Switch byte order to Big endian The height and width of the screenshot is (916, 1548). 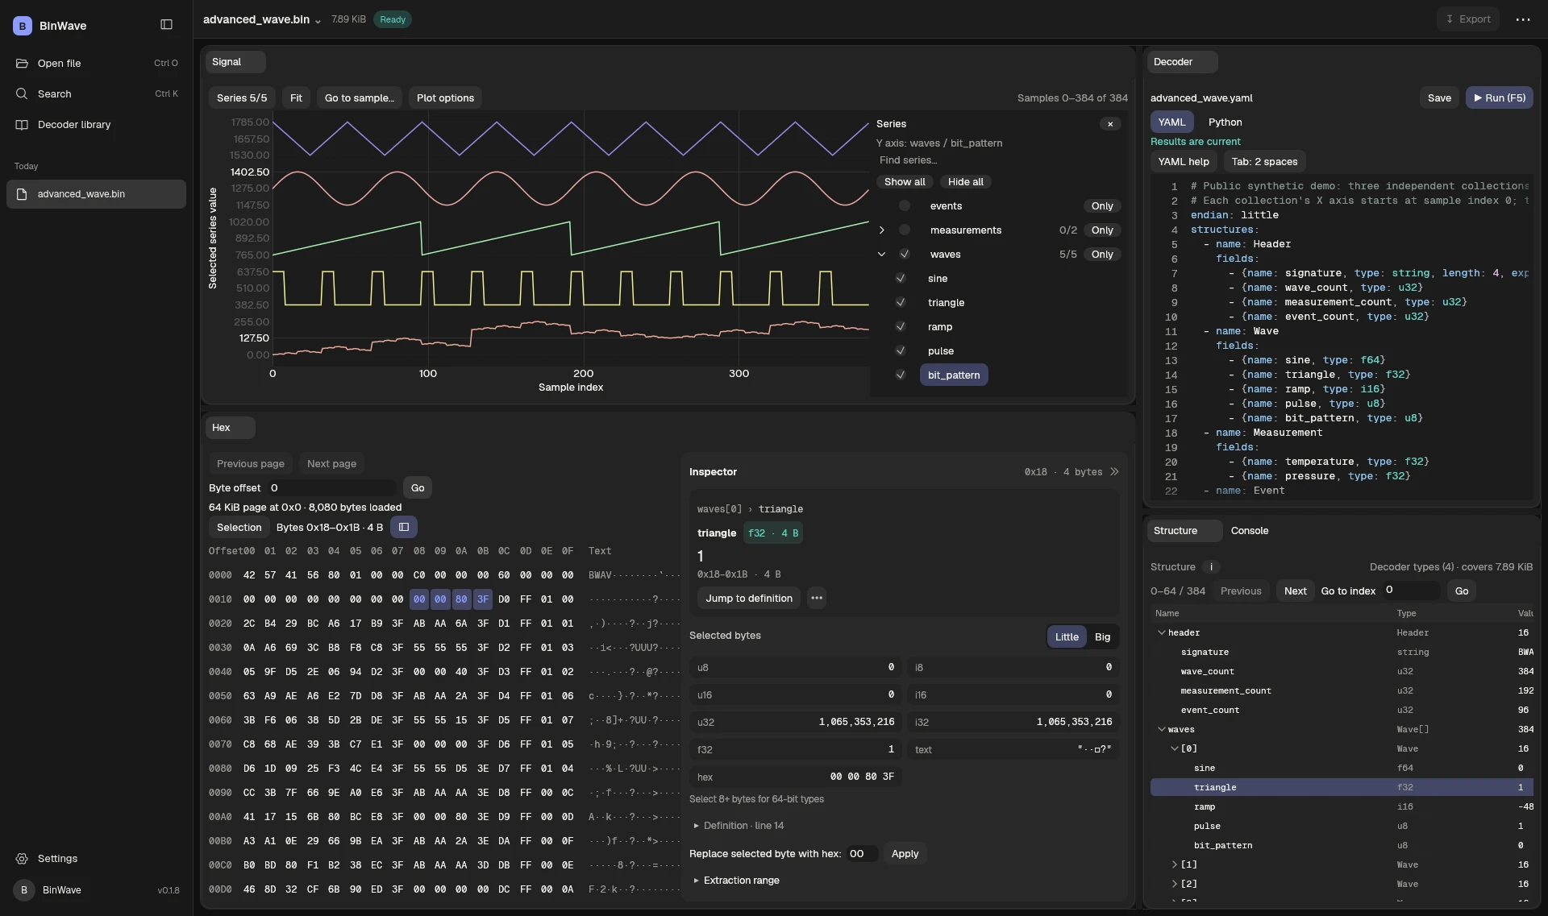click(x=1102, y=637)
